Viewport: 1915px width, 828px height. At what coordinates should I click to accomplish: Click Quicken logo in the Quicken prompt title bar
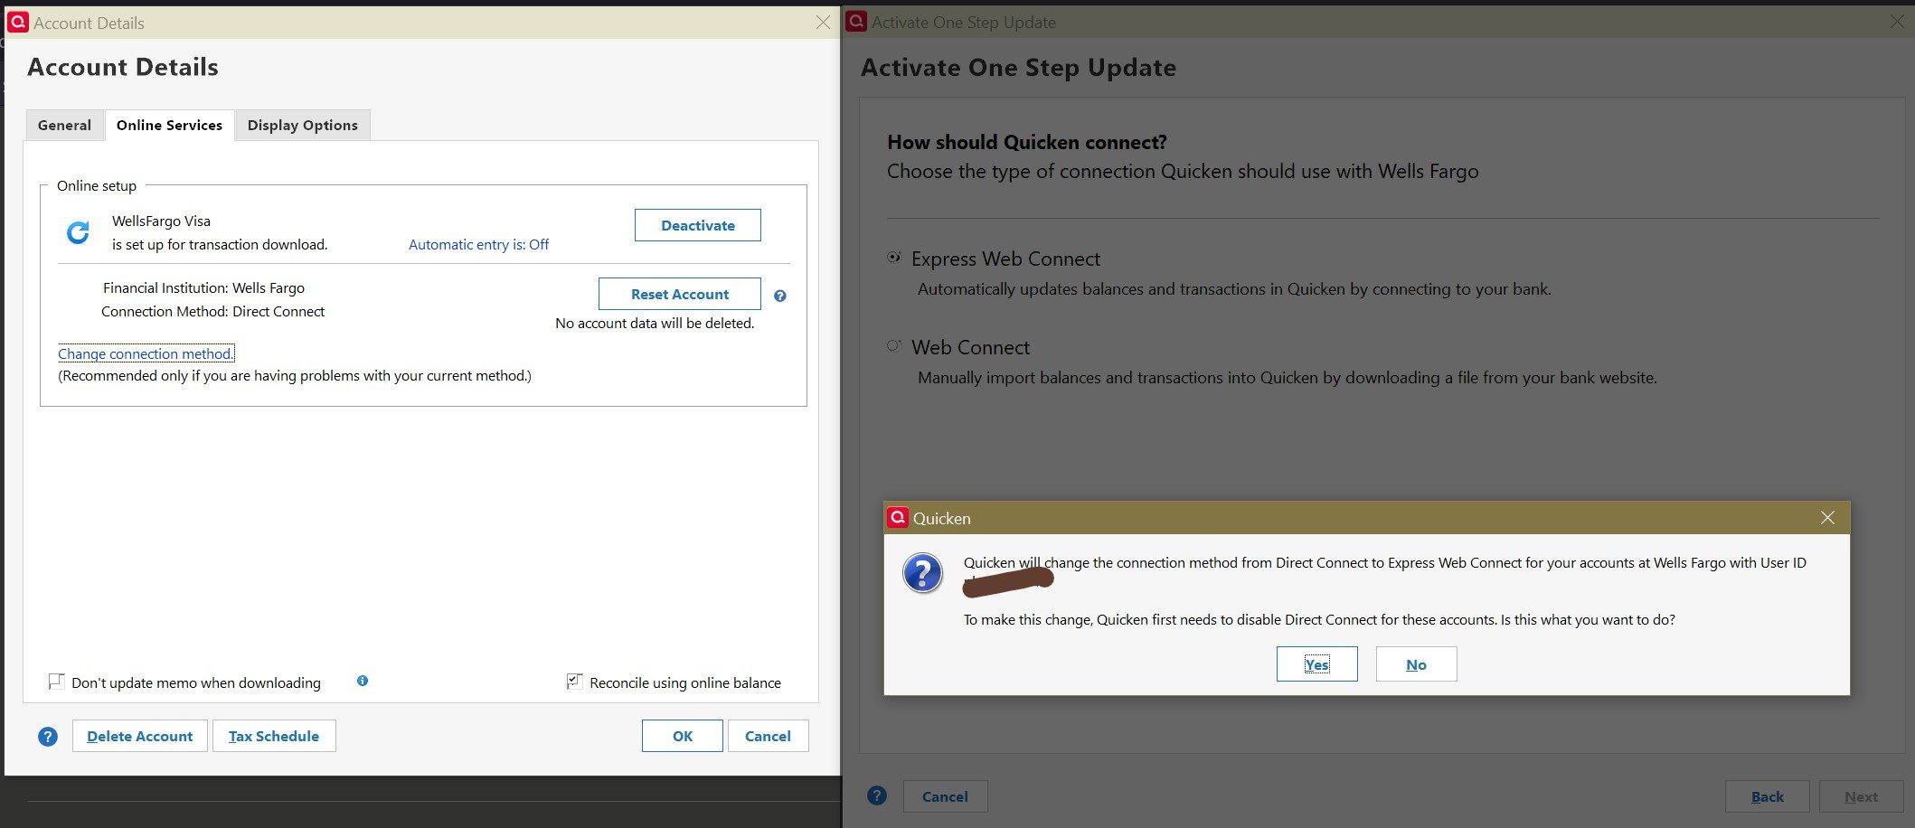tap(897, 517)
